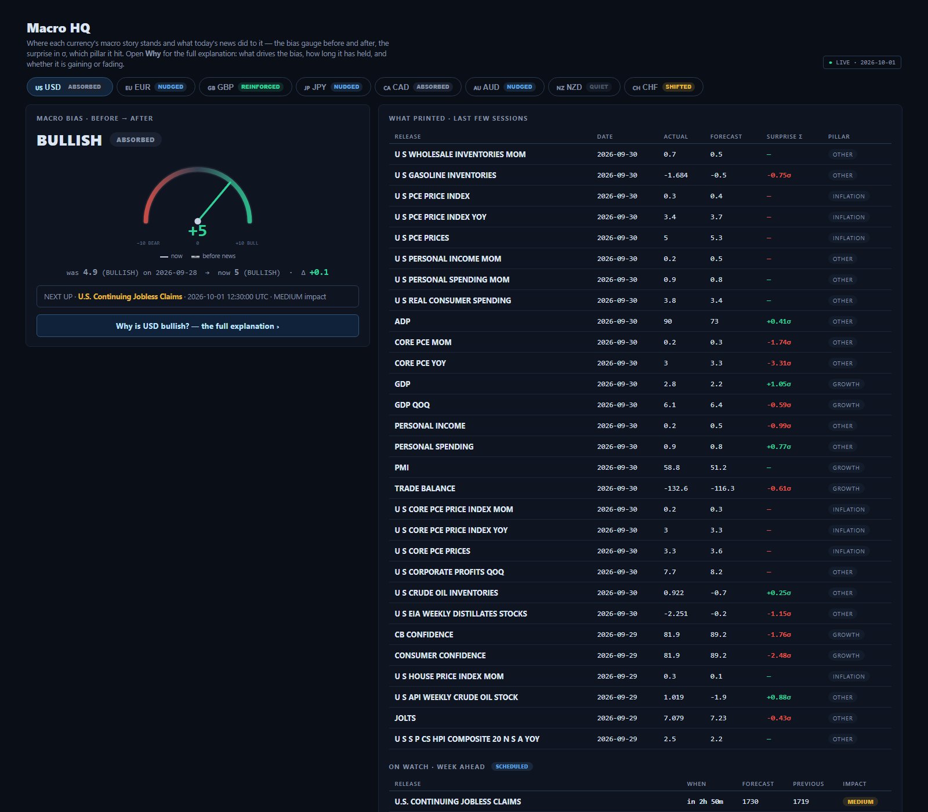The width and height of the screenshot is (928, 812).
Task: Click the MEDIUM impact badge for Jobless Claims
Action: pos(860,802)
